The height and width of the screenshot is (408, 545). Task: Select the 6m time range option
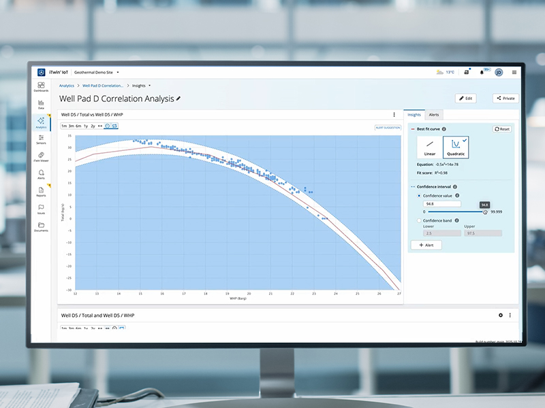click(x=78, y=126)
